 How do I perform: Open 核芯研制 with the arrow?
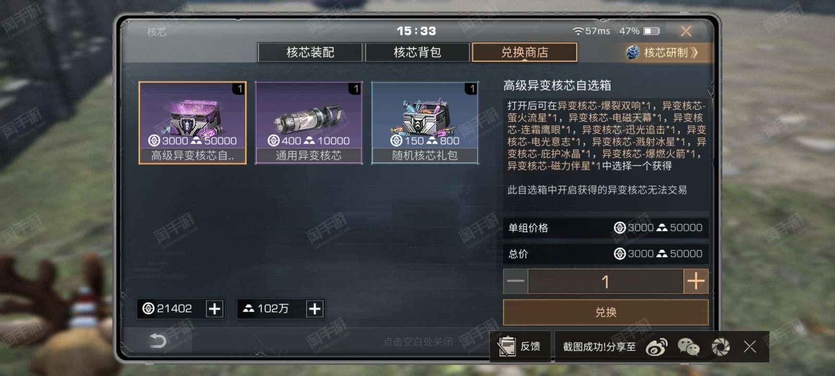[662, 52]
